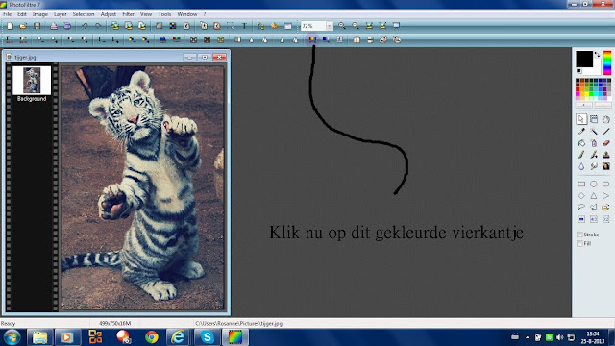Open the zoom percentage dropdown
This screenshot has height=346, width=615.
[330, 26]
